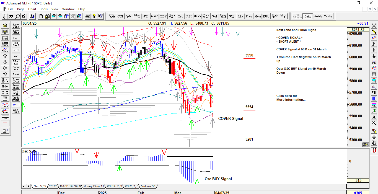Switch to the MACD 19, 39, 9 tab
Screen dimensions: 378x194
70,186
